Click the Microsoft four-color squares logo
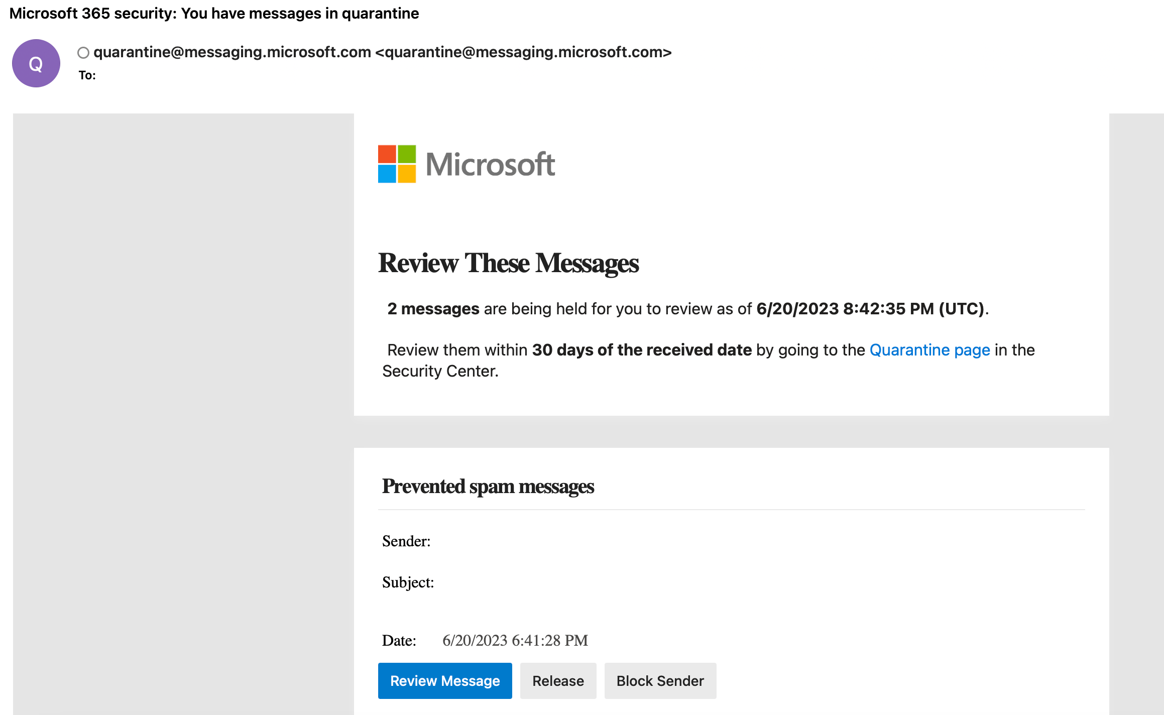The image size is (1164, 715). [x=397, y=164]
